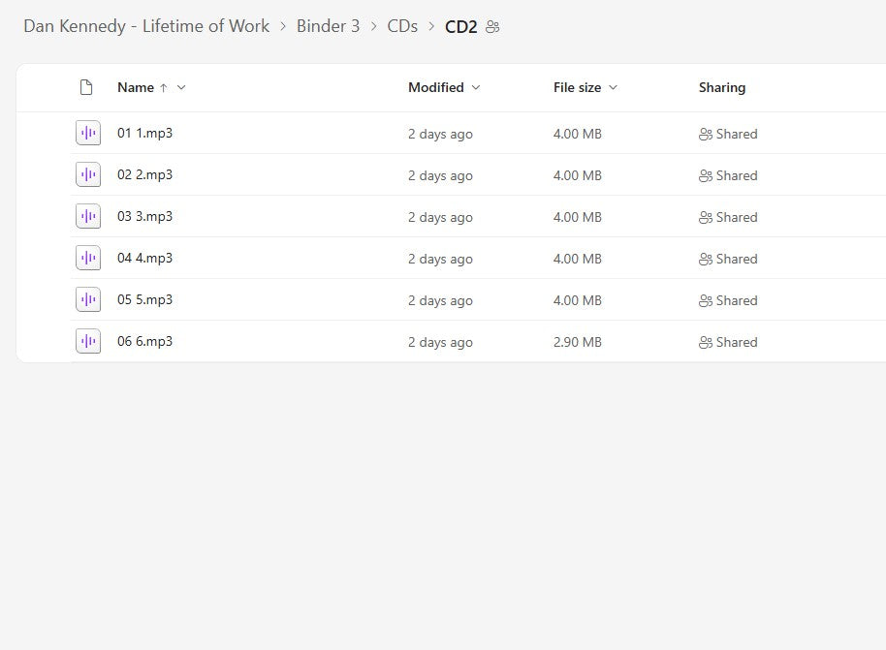Open the File size column dropdown chevron

613,87
